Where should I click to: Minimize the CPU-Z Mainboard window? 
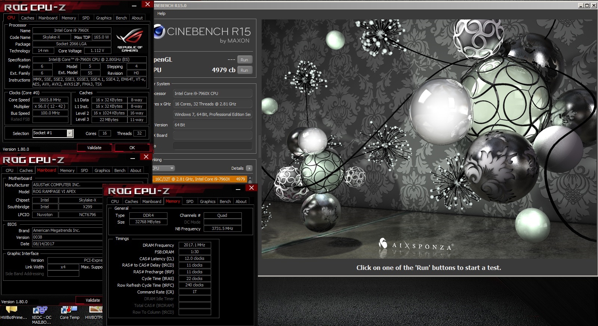coord(132,158)
